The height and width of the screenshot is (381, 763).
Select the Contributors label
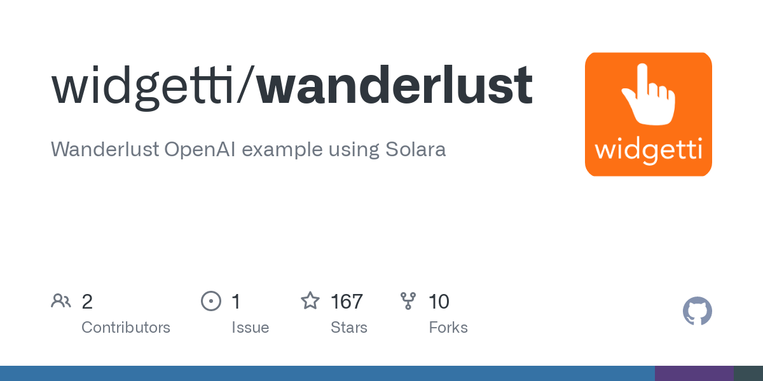click(126, 328)
